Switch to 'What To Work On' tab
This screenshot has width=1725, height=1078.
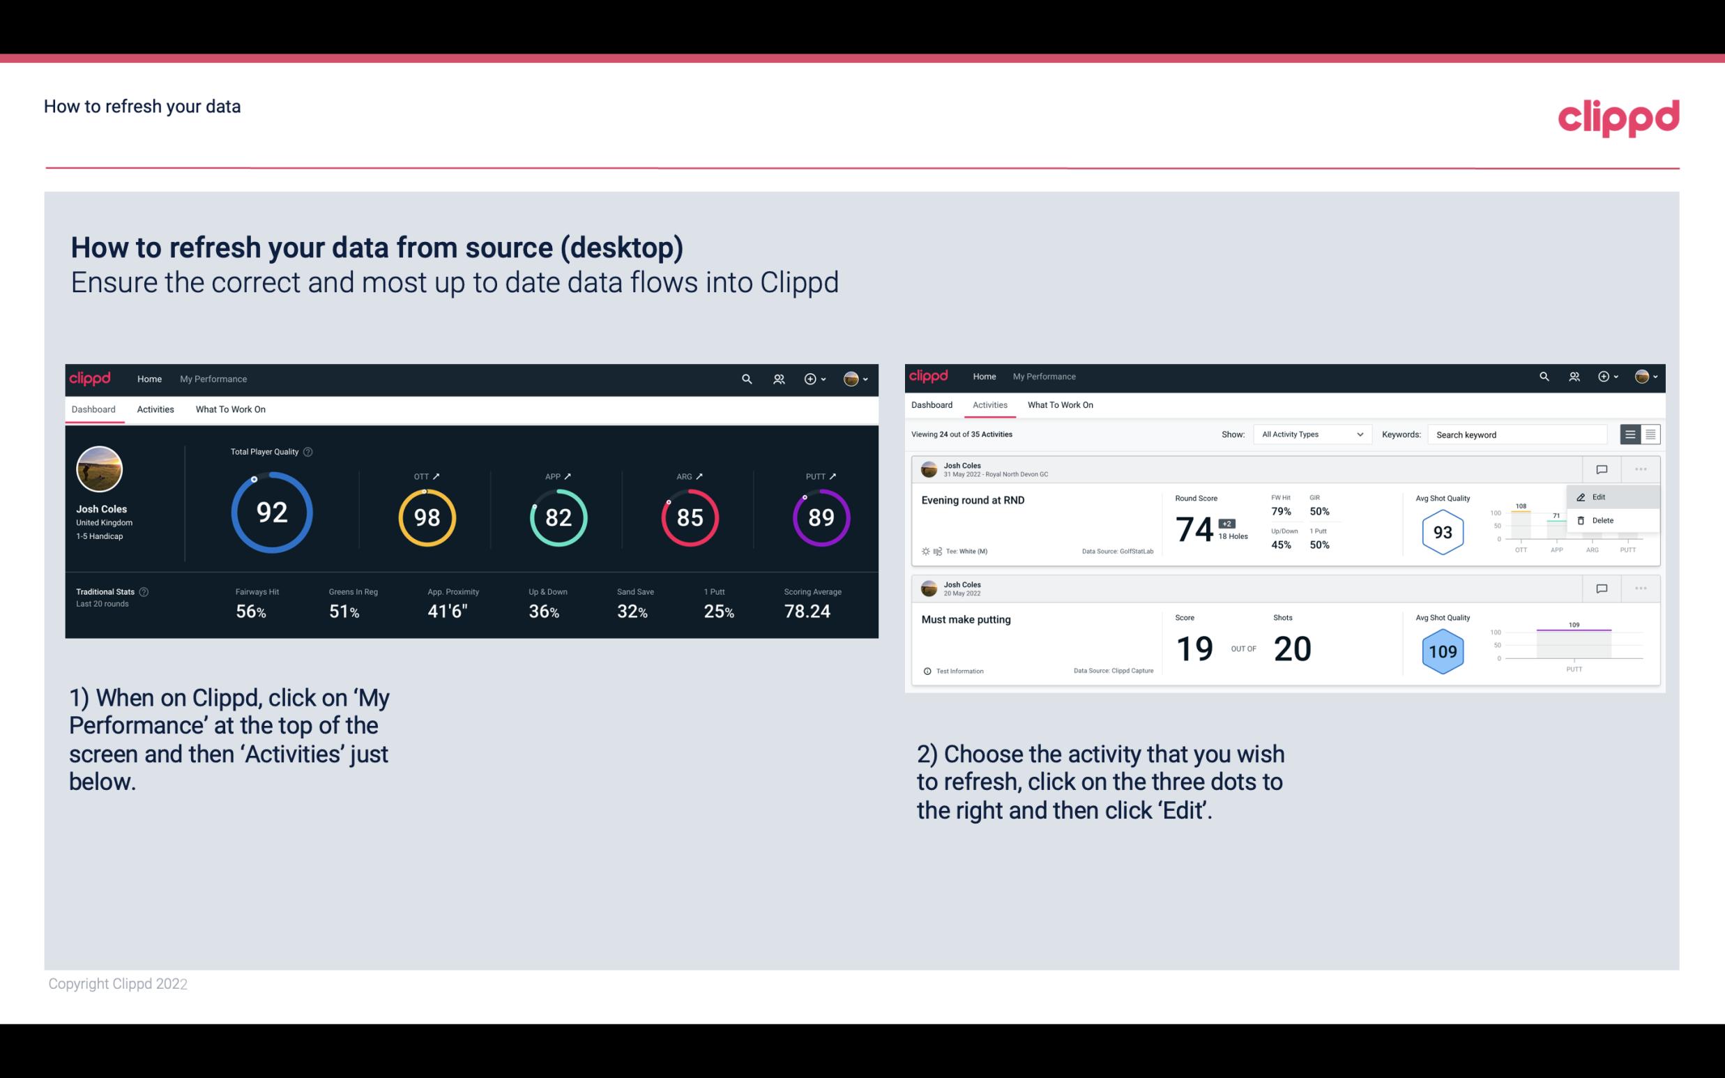pyautogui.click(x=230, y=409)
